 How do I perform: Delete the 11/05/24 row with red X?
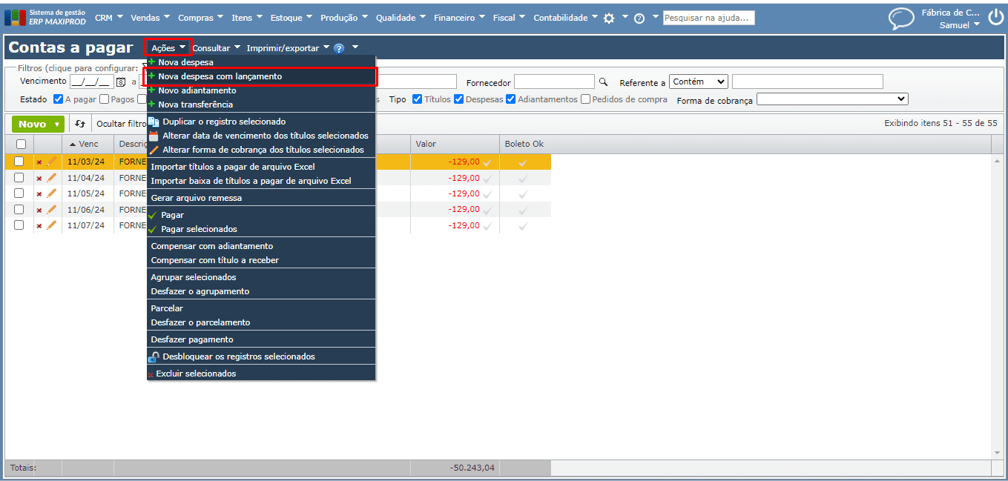[x=39, y=194]
